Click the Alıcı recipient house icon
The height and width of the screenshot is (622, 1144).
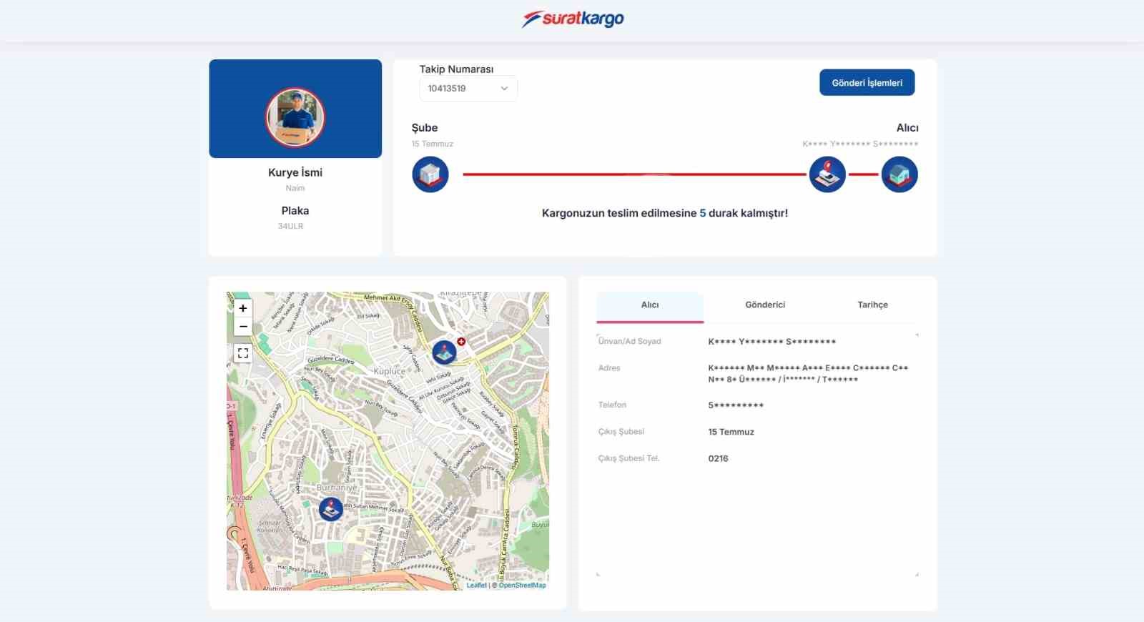coord(899,174)
